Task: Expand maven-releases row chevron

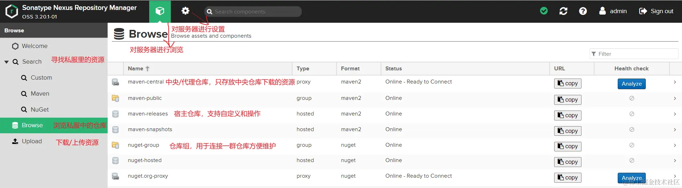Action: (x=675, y=114)
